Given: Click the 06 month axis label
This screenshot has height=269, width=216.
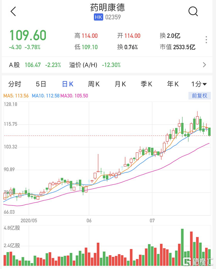Looking at the screenshot, I should pyautogui.click(x=89, y=220).
